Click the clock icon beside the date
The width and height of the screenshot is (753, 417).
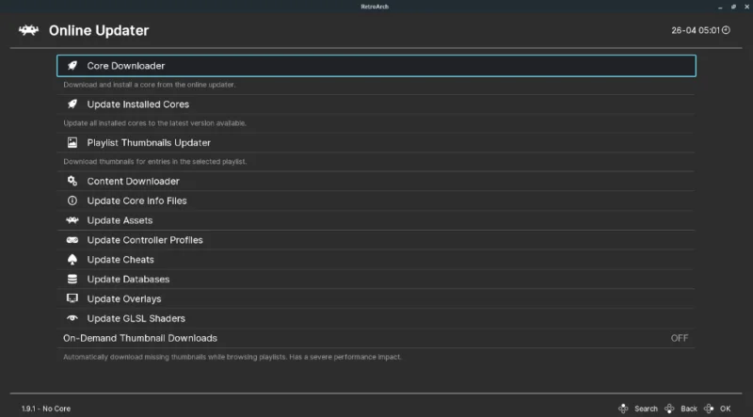click(726, 30)
